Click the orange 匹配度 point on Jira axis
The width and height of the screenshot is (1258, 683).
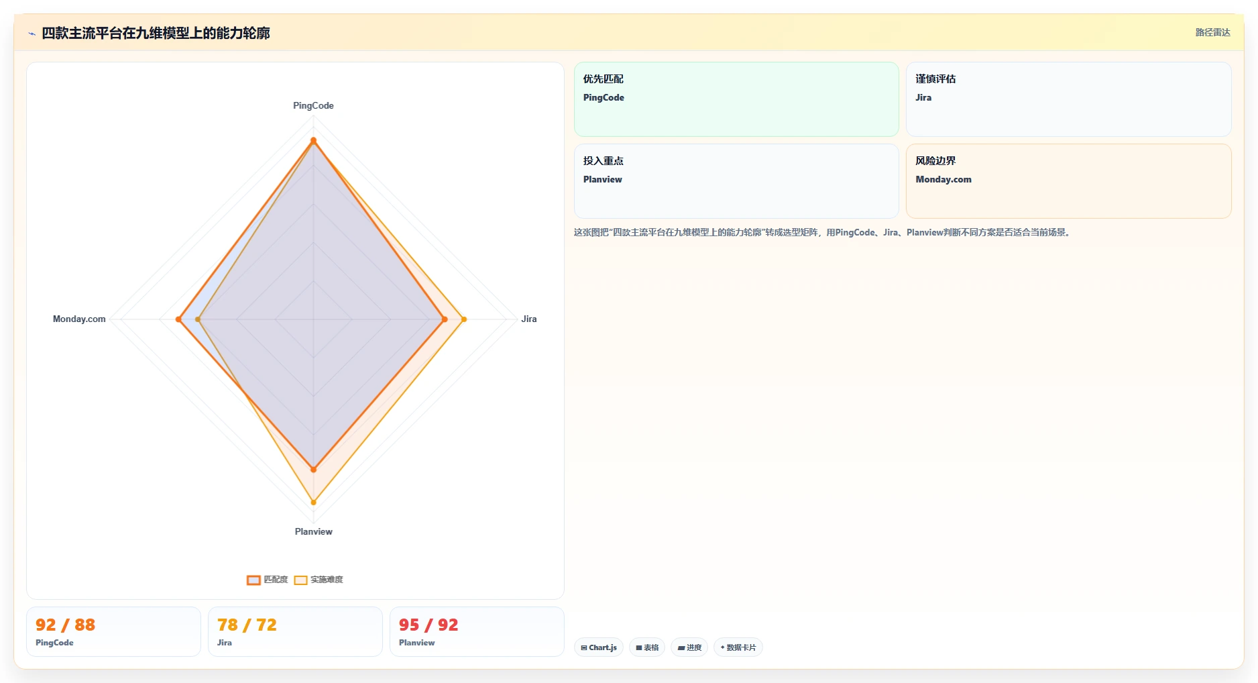pyautogui.click(x=444, y=319)
